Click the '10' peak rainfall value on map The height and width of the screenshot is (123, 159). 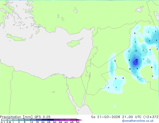[x=136, y=60]
